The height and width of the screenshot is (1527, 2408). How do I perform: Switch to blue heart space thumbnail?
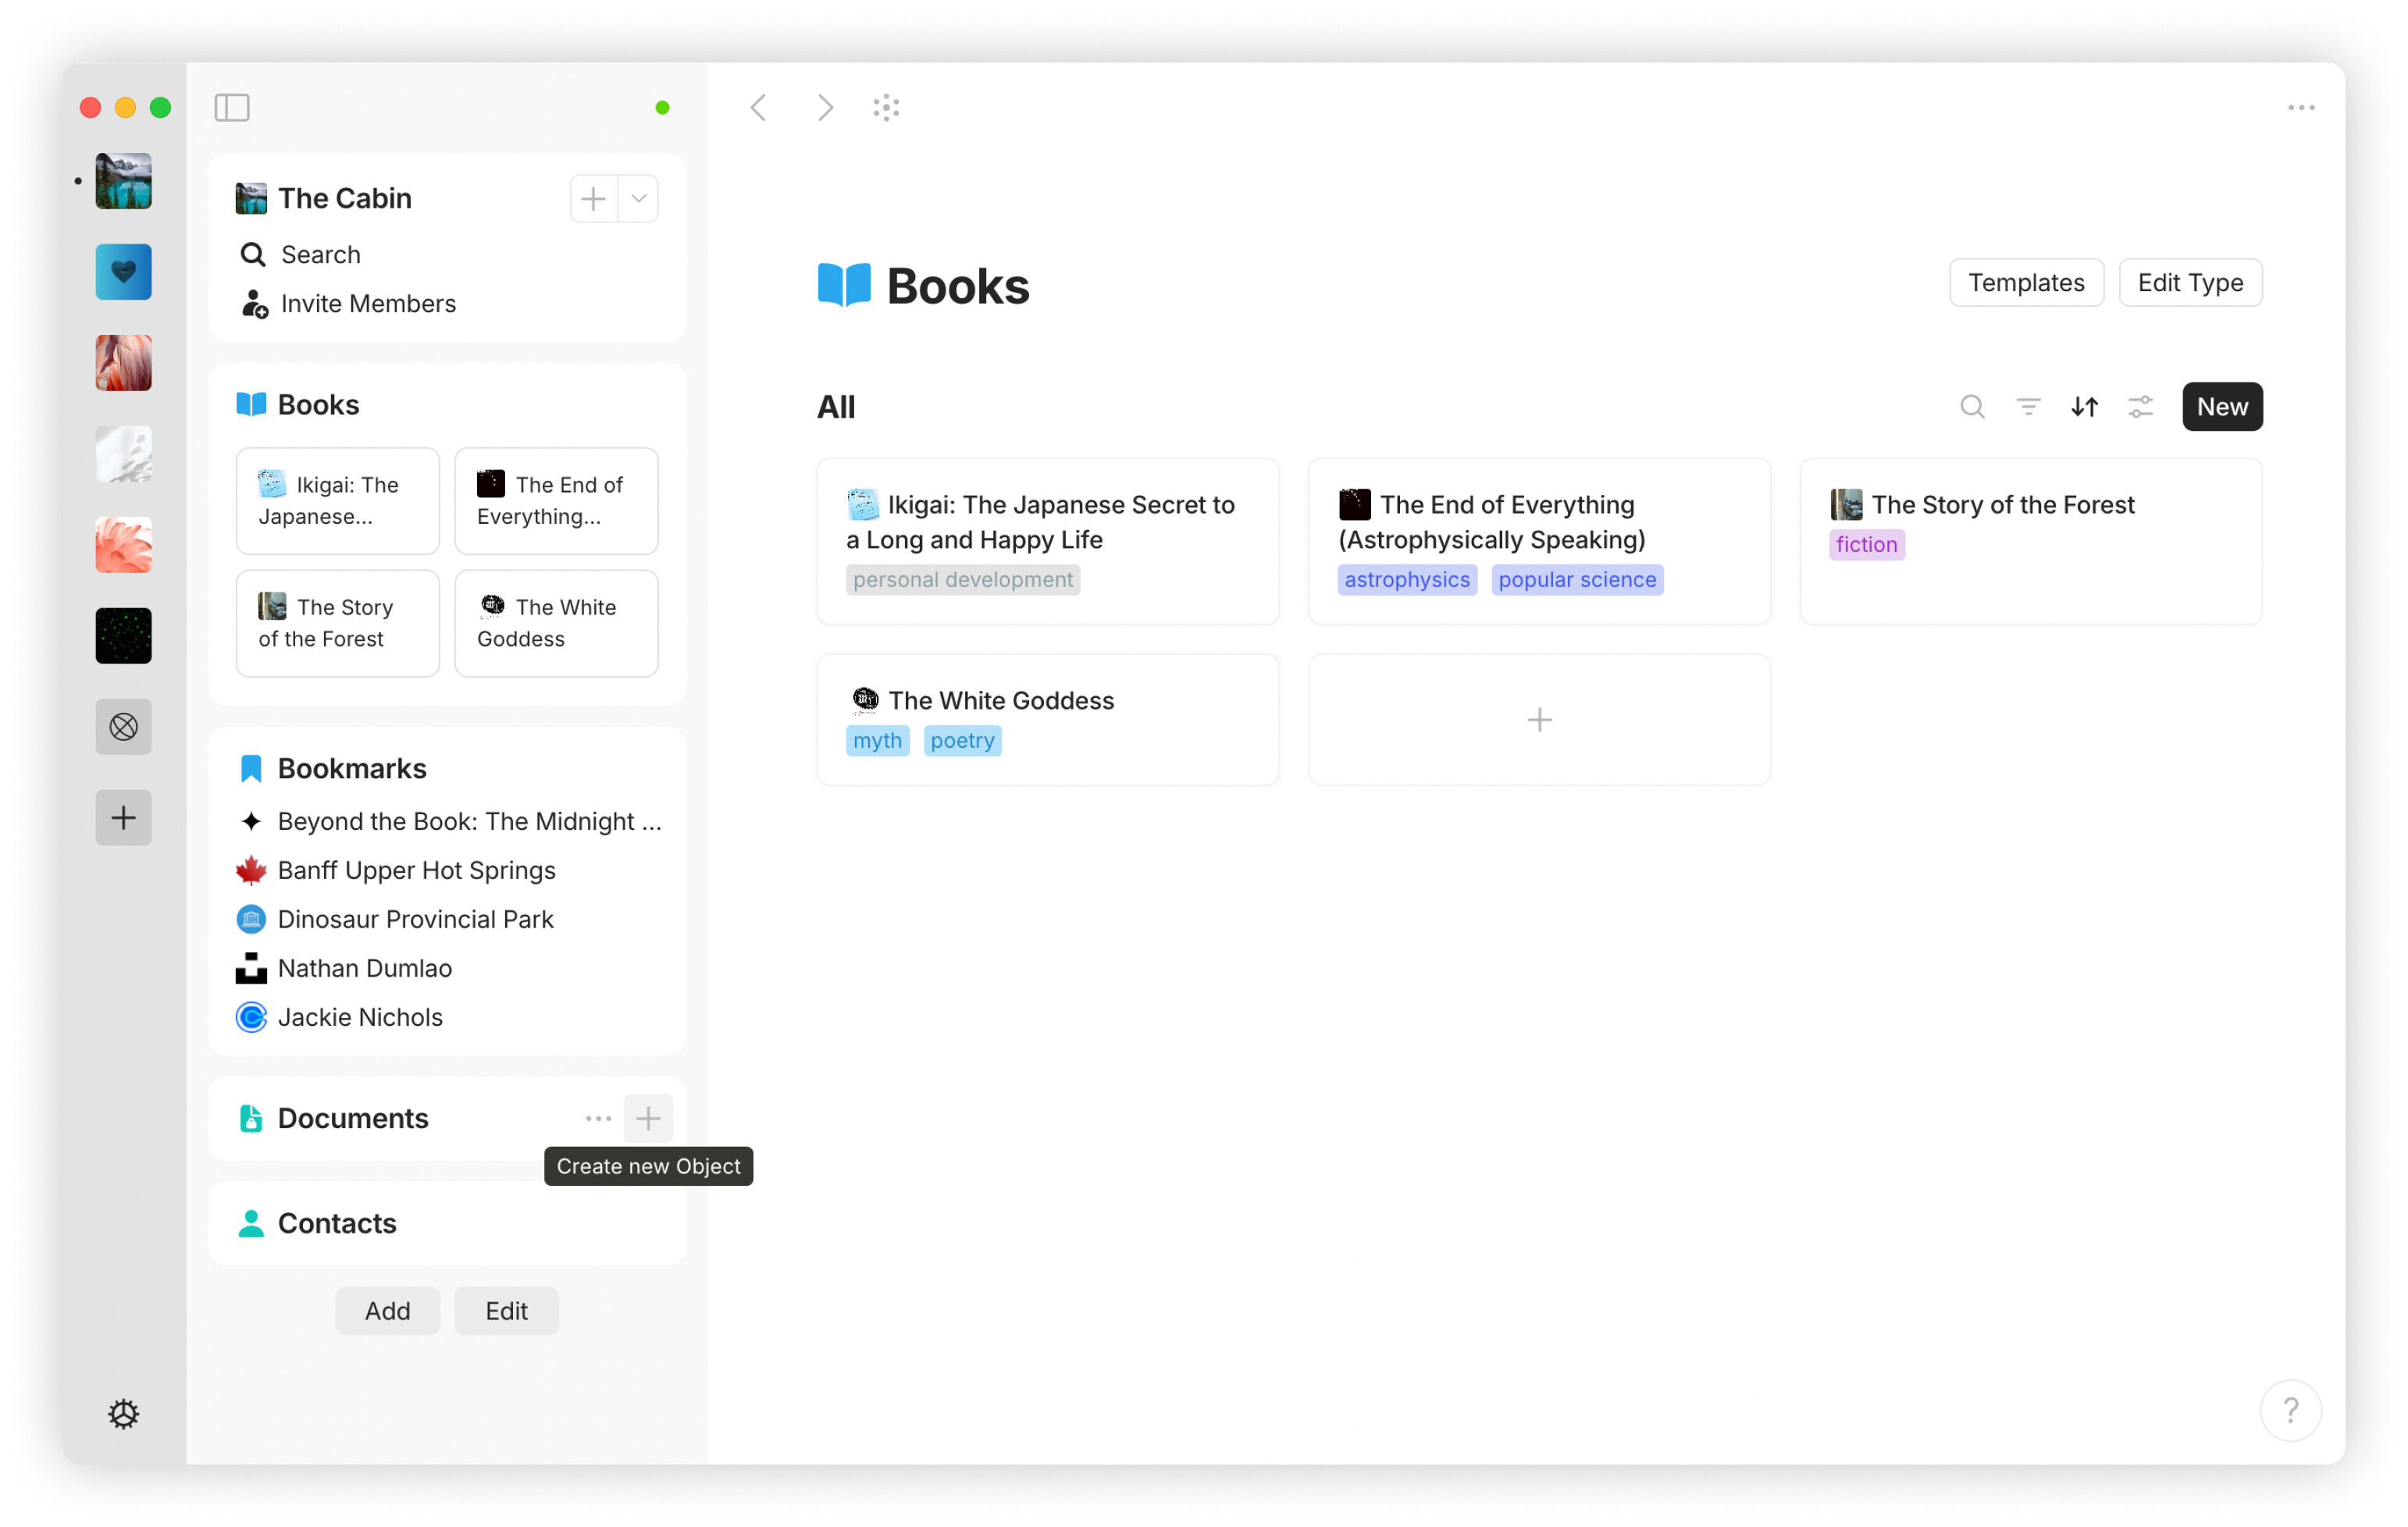coord(123,272)
